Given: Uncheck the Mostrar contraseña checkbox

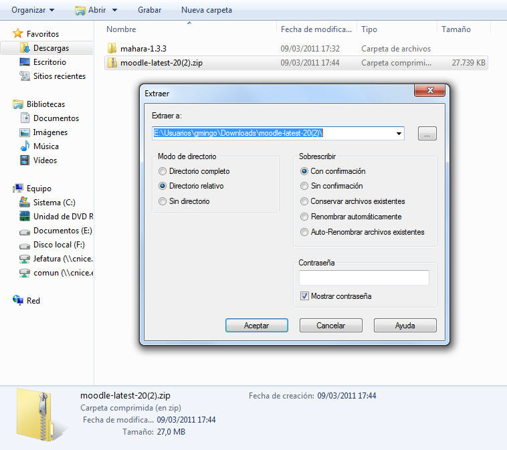Looking at the screenshot, I should point(304,296).
